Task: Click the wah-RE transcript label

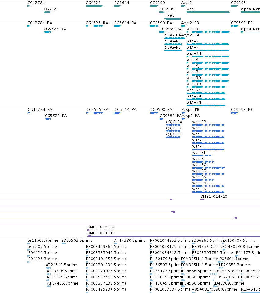Action: pos(194,41)
